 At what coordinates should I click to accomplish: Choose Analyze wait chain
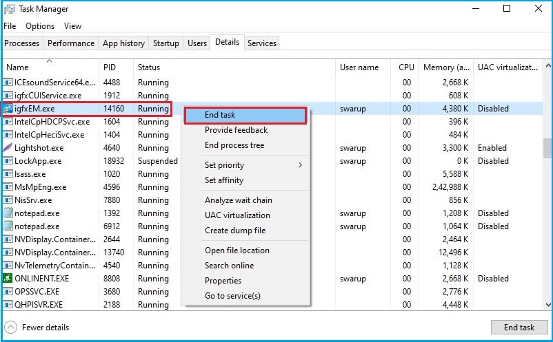click(x=245, y=200)
